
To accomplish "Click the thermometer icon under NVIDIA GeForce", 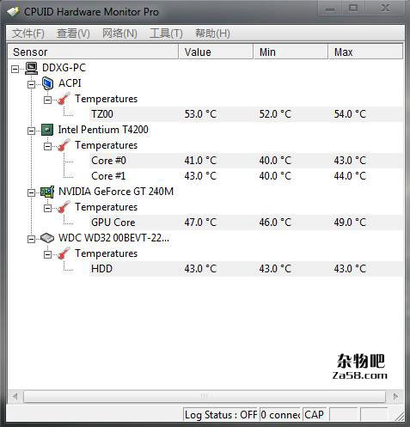I will pyautogui.click(x=64, y=207).
